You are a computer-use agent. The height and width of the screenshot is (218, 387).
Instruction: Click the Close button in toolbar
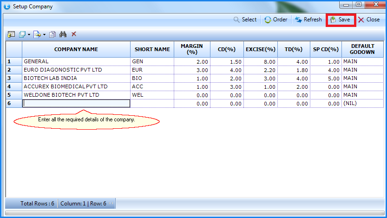point(369,20)
